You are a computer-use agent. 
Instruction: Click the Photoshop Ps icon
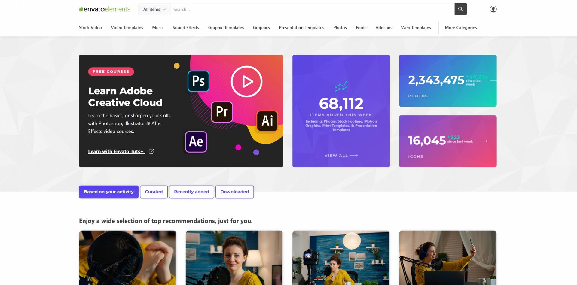198,81
